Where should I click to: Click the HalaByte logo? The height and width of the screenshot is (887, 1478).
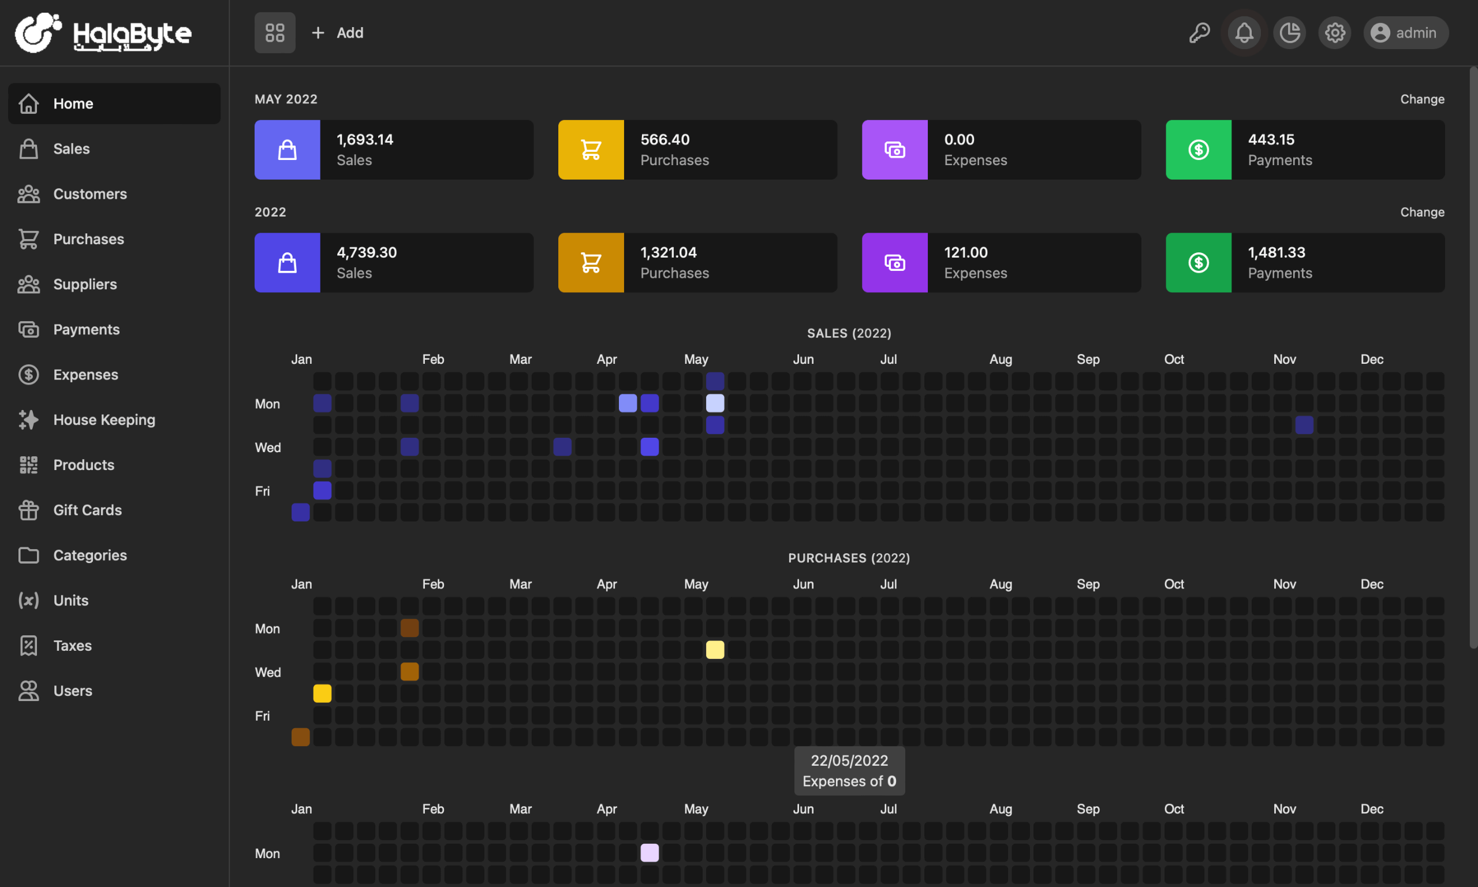pyautogui.click(x=103, y=33)
